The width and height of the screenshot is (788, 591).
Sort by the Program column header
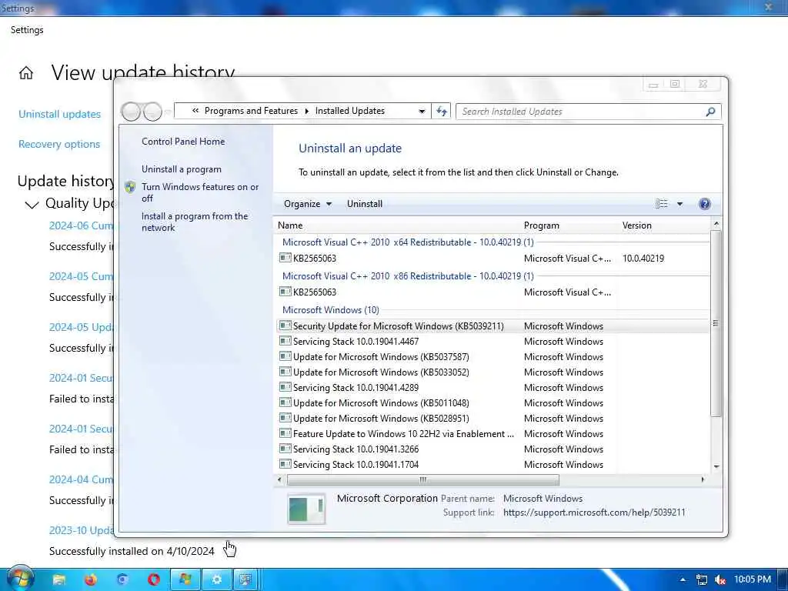(541, 225)
